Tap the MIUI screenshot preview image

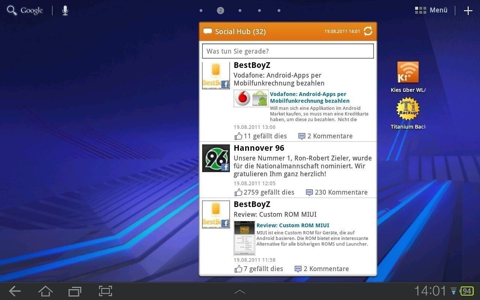(x=244, y=238)
